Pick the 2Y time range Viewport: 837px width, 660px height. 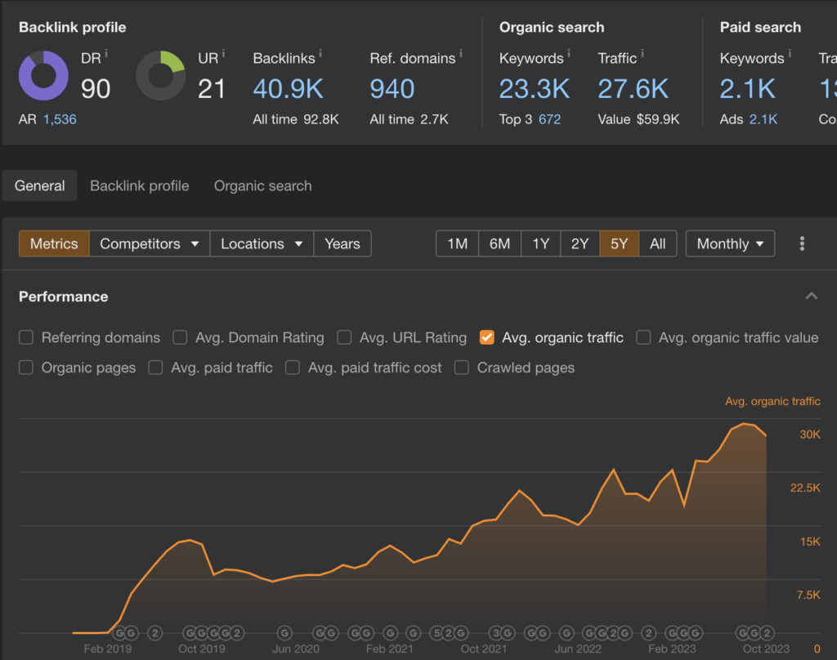point(580,244)
